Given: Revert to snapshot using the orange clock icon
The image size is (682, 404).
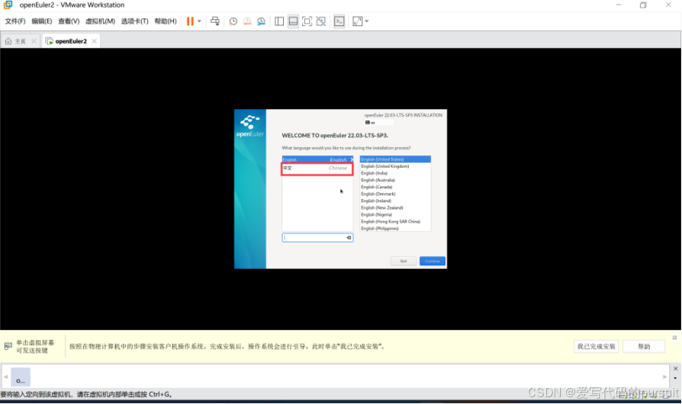Looking at the screenshot, I should [247, 21].
